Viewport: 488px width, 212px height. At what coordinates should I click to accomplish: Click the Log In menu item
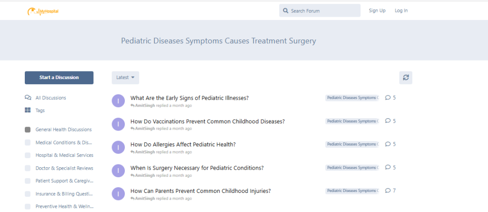[401, 10]
